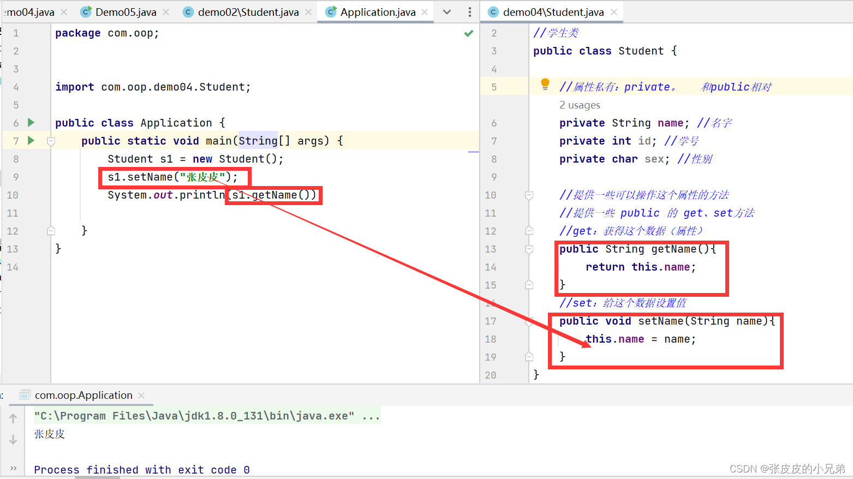Close the Demo05.java tab
853x479 pixels.
click(x=166, y=12)
